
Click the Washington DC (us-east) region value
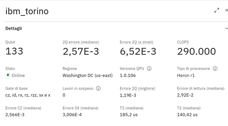pyautogui.click(x=88, y=76)
